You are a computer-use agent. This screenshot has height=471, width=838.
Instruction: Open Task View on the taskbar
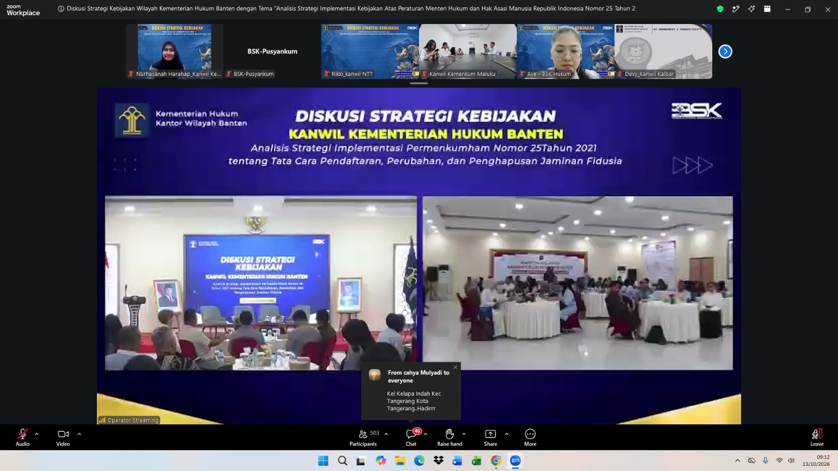point(361,461)
